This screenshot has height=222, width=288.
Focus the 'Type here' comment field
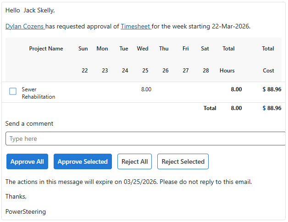[145, 139]
